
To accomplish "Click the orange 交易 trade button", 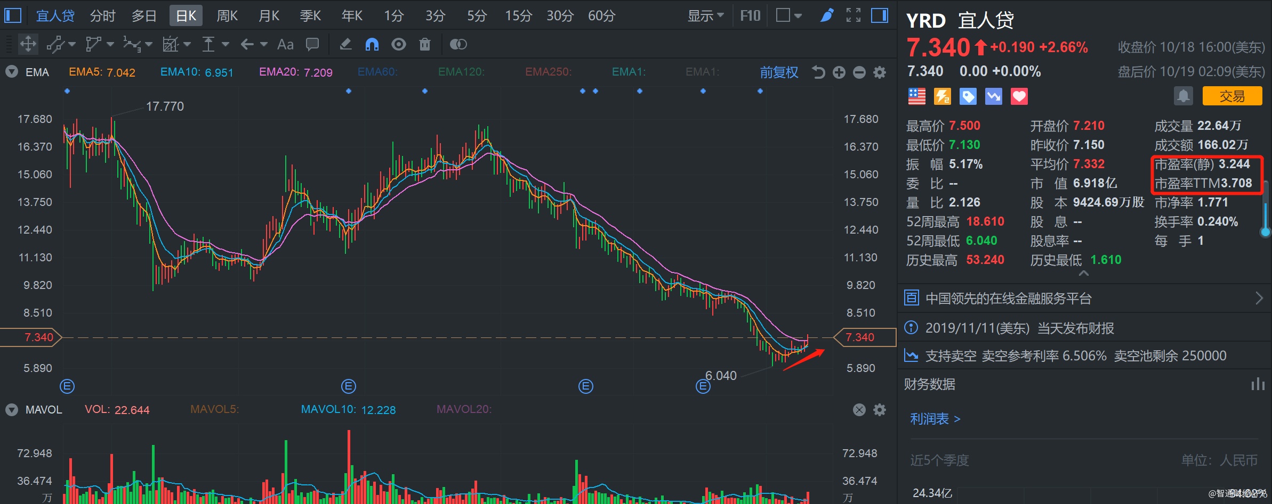I will pos(1232,96).
